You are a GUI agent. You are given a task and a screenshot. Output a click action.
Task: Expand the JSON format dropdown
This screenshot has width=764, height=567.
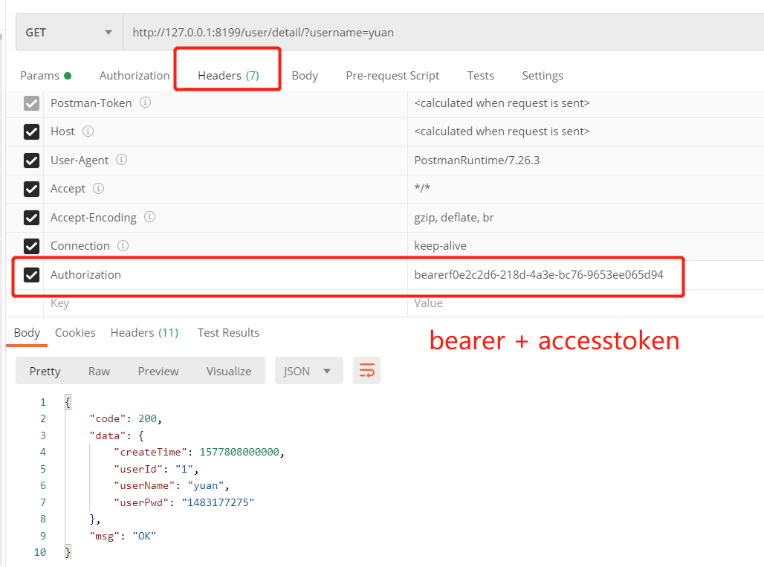point(308,371)
